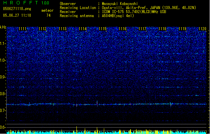Click the 0.8 kHz axis label
The image size is (210, 134).
click(3, 94)
